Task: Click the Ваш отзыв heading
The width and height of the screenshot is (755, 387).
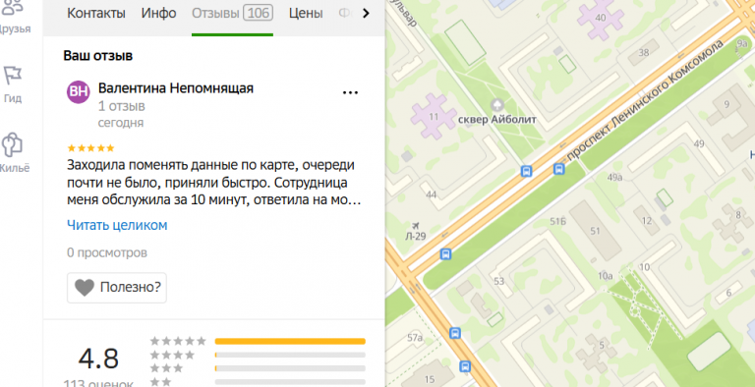Action: [97, 56]
